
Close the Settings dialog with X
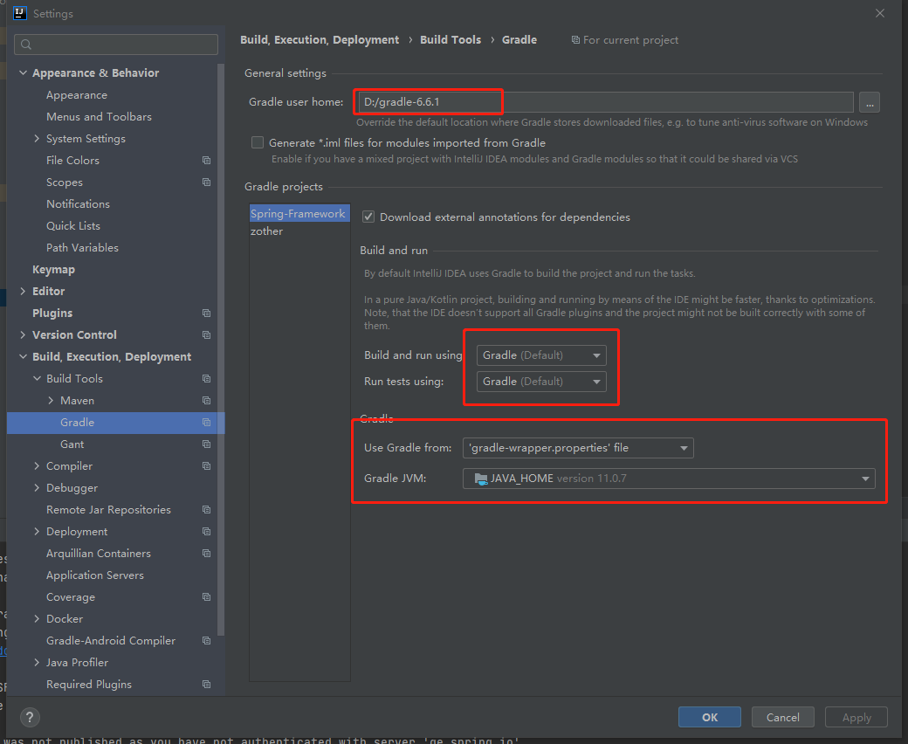pos(880,13)
